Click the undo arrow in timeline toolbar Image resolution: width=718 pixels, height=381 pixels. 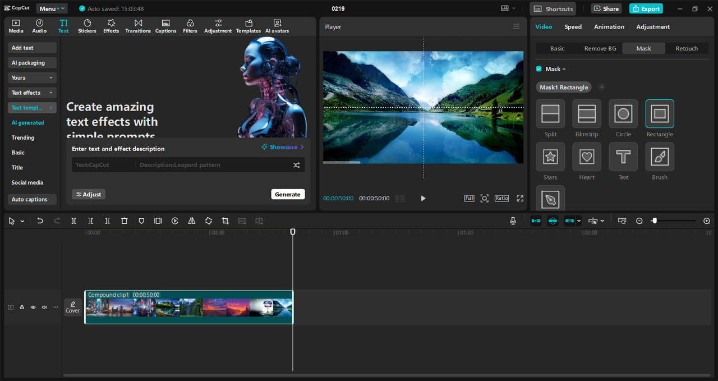point(40,221)
